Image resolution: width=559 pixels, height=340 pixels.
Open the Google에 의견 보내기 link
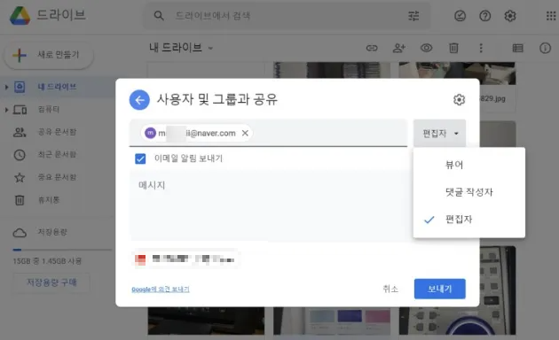pos(161,290)
